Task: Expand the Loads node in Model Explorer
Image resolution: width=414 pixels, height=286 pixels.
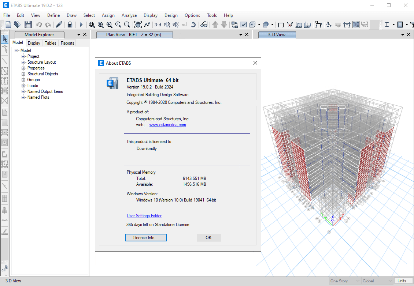Action: point(23,85)
